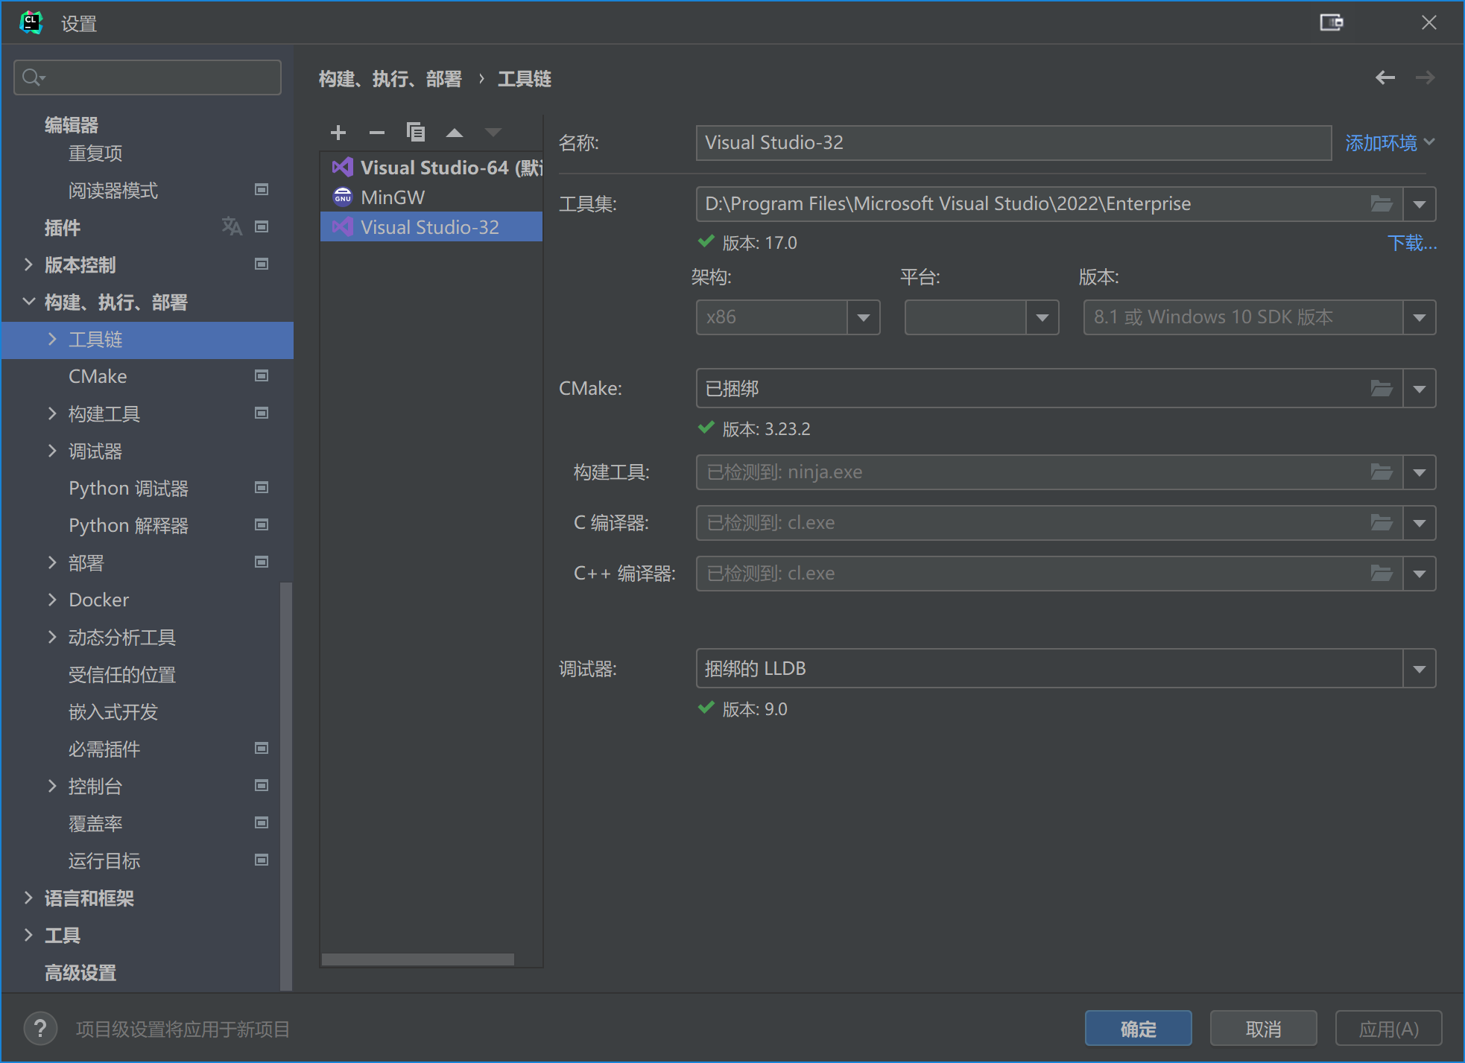
Task: Click the 确定 button
Action: 1138,1028
